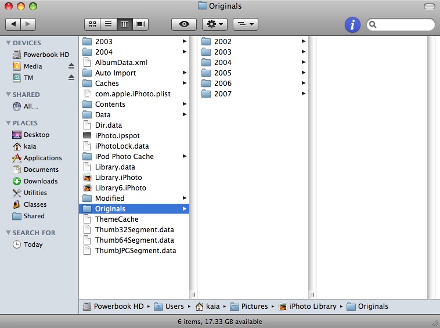Click Users in the path bar
The image size is (440, 328).
click(169, 307)
